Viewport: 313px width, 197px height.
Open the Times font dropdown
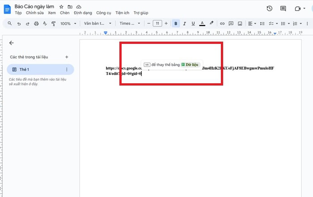tap(130, 23)
